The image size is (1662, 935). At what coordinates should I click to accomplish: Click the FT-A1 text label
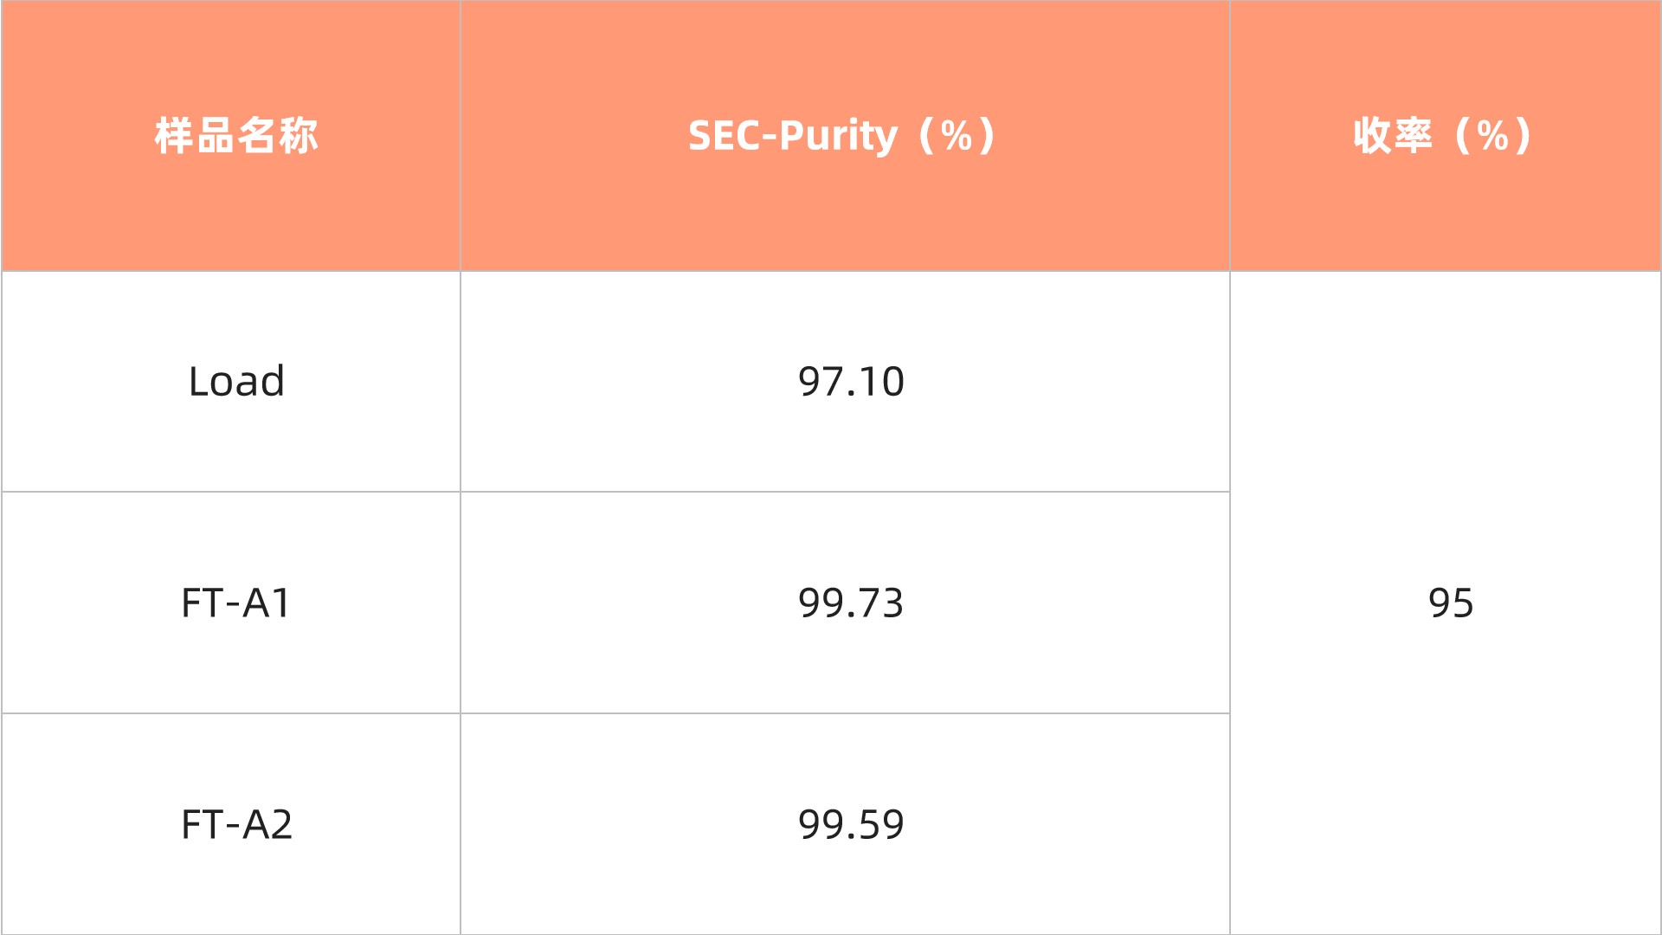pyautogui.click(x=236, y=603)
